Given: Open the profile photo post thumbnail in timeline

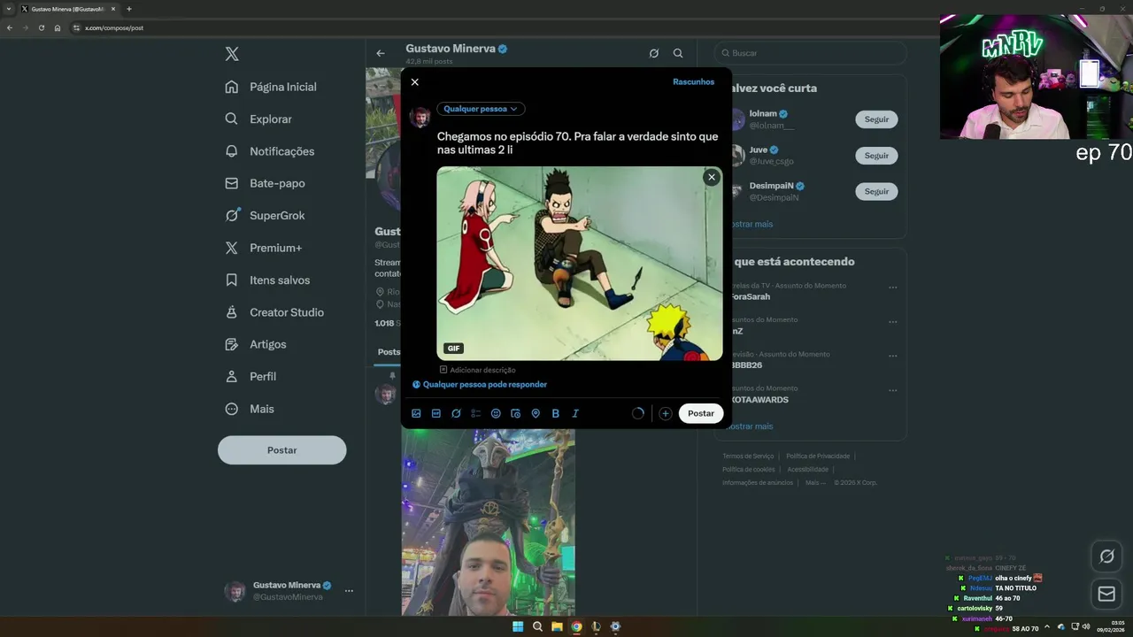Looking at the screenshot, I should pos(488,522).
